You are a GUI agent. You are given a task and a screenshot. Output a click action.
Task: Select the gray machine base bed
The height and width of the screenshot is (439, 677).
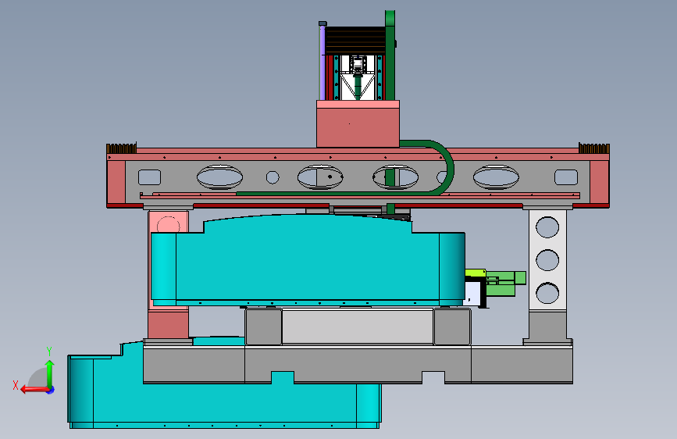pyautogui.click(x=358, y=364)
